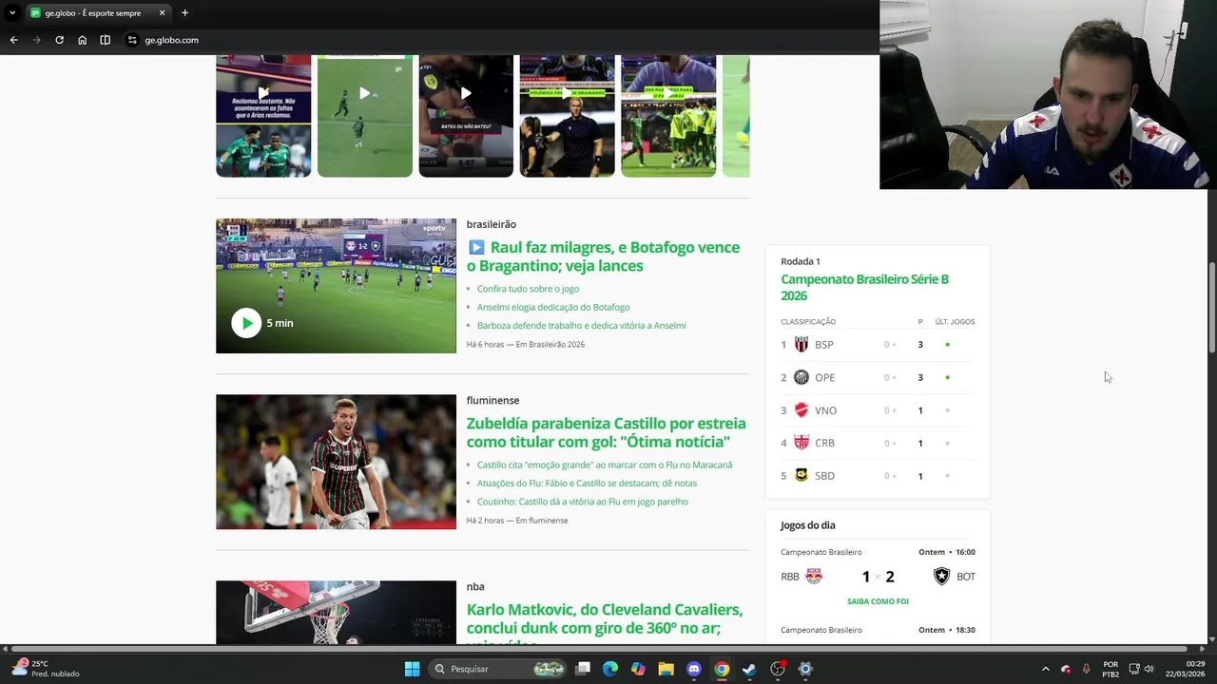Click the 'ÚLT. JOGOS' column header
The image size is (1217, 684).
[955, 322]
